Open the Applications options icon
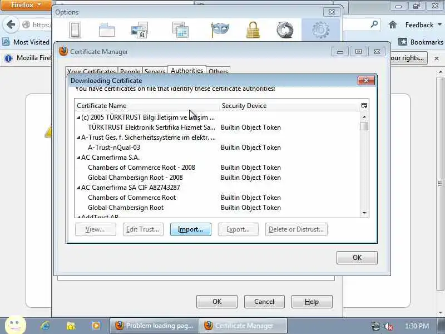The image size is (445, 334). pyautogui.click(x=180, y=30)
